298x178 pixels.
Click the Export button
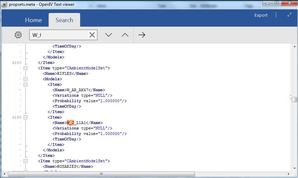[261, 15]
